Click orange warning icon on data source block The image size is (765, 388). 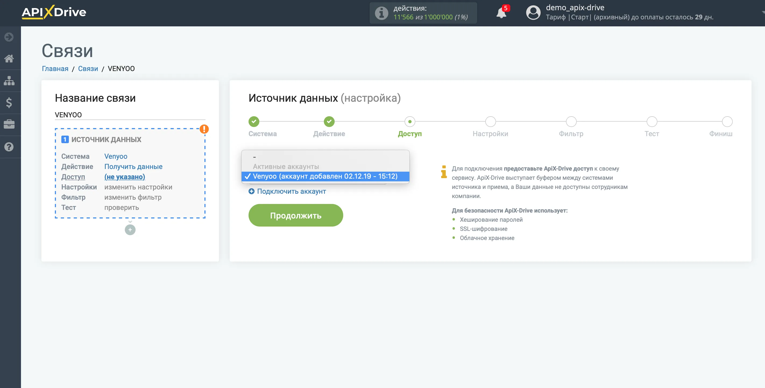[204, 129]
